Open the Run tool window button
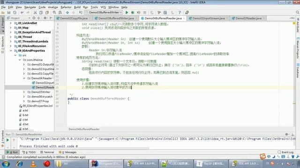300x168 pixels. click(x=12, y=152)
